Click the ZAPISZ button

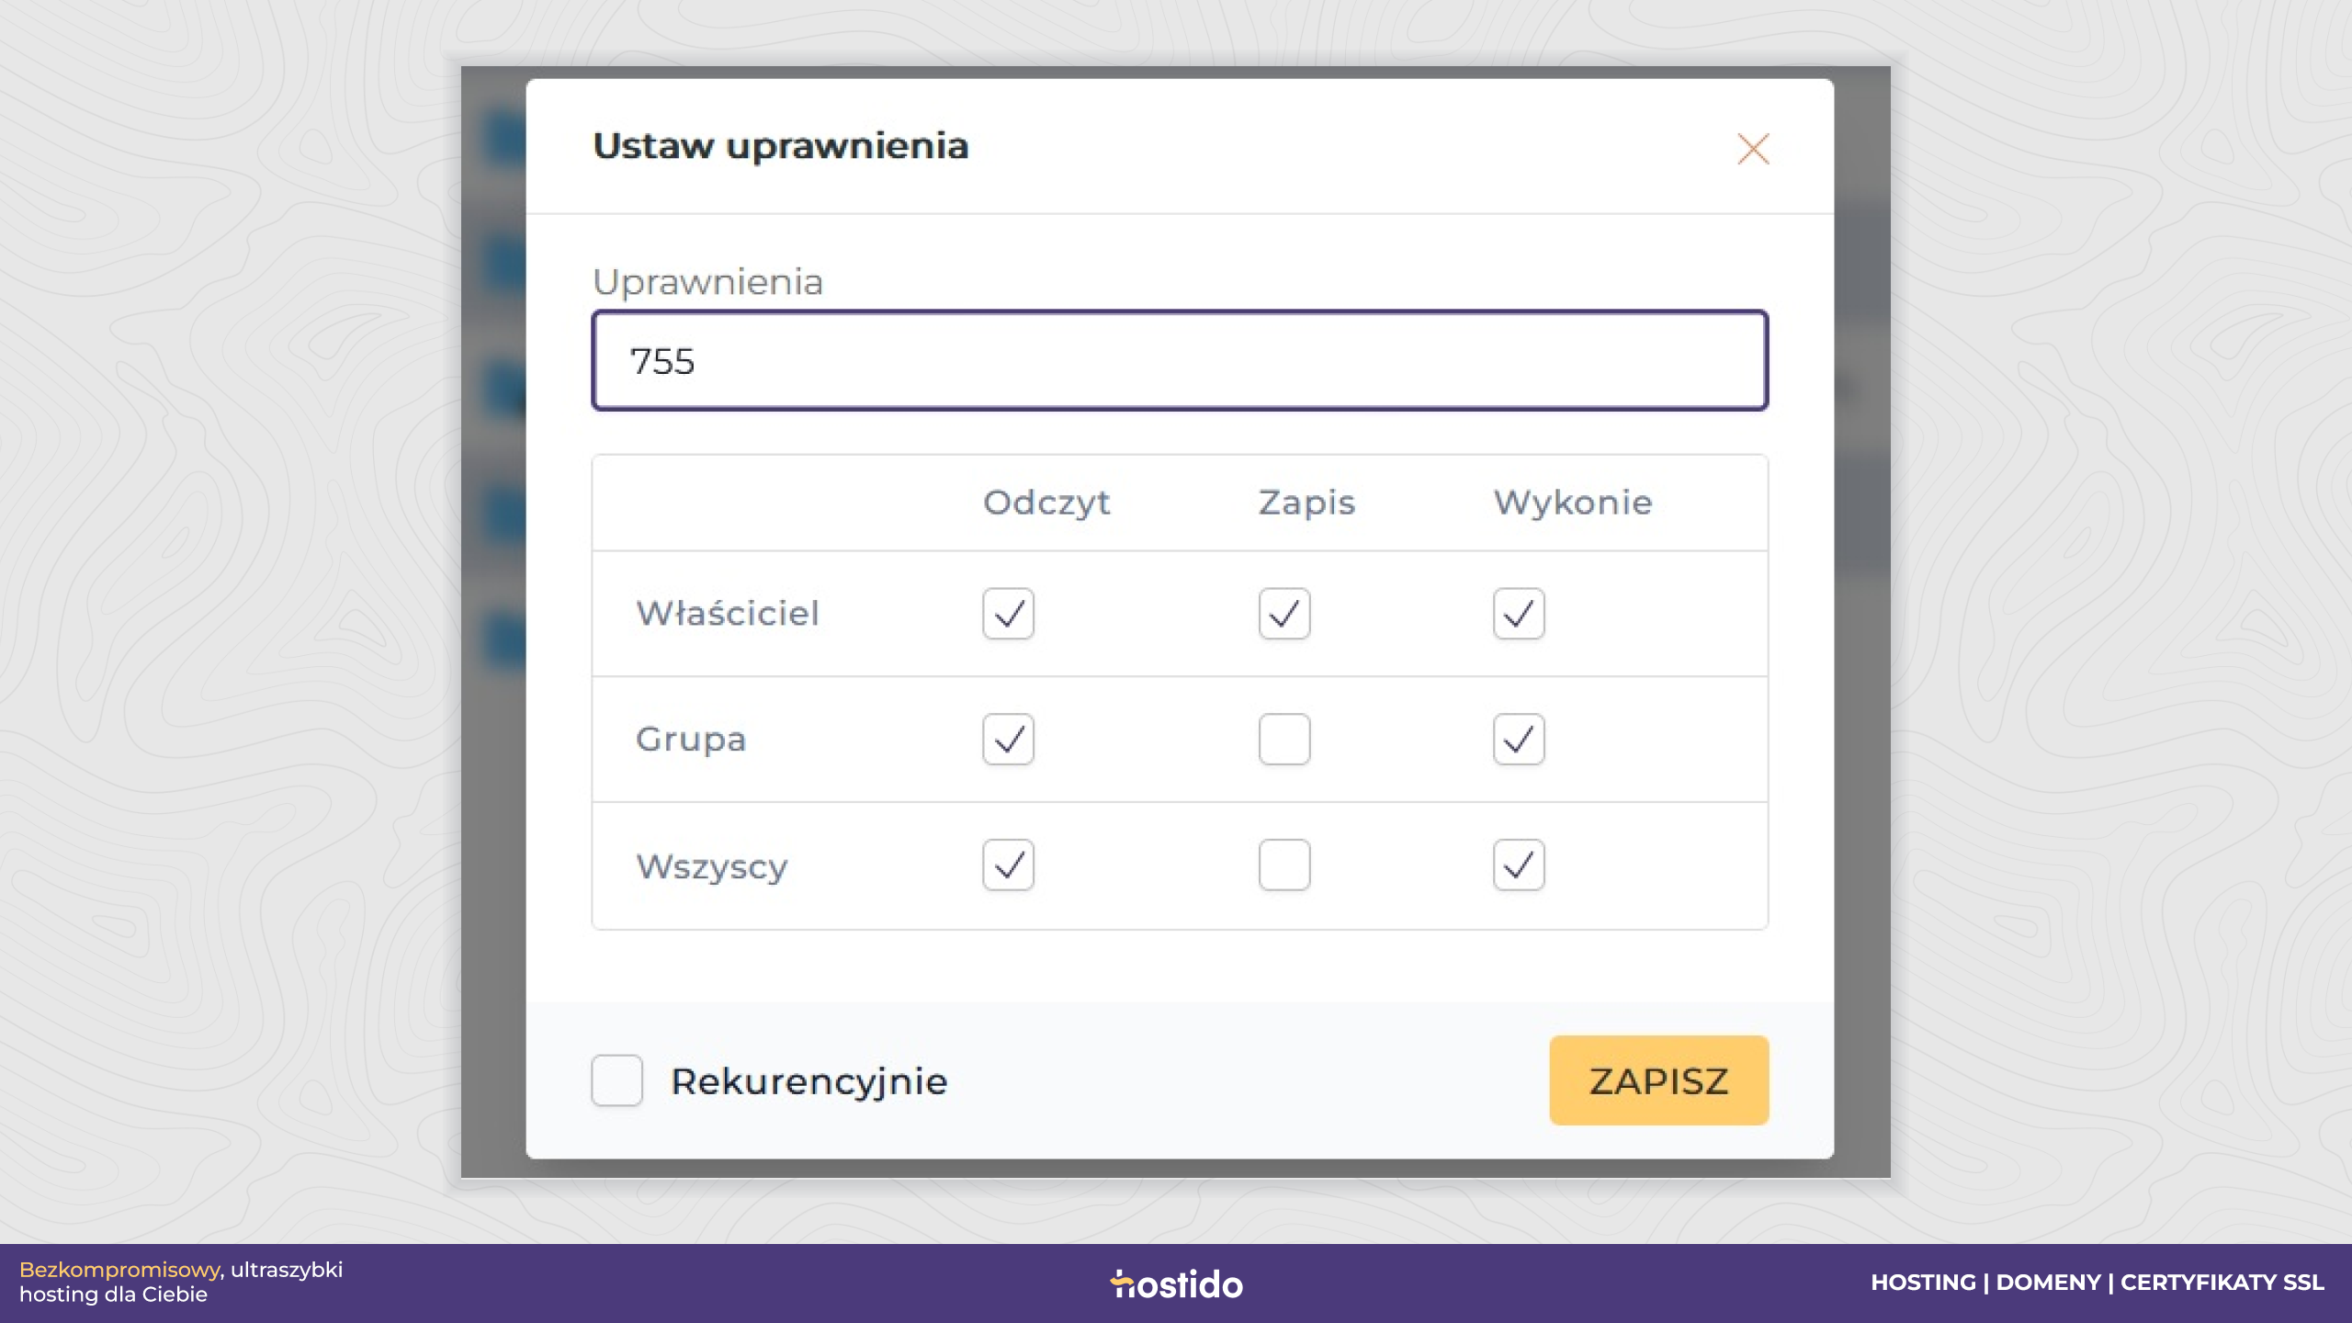point(1658,1080)
